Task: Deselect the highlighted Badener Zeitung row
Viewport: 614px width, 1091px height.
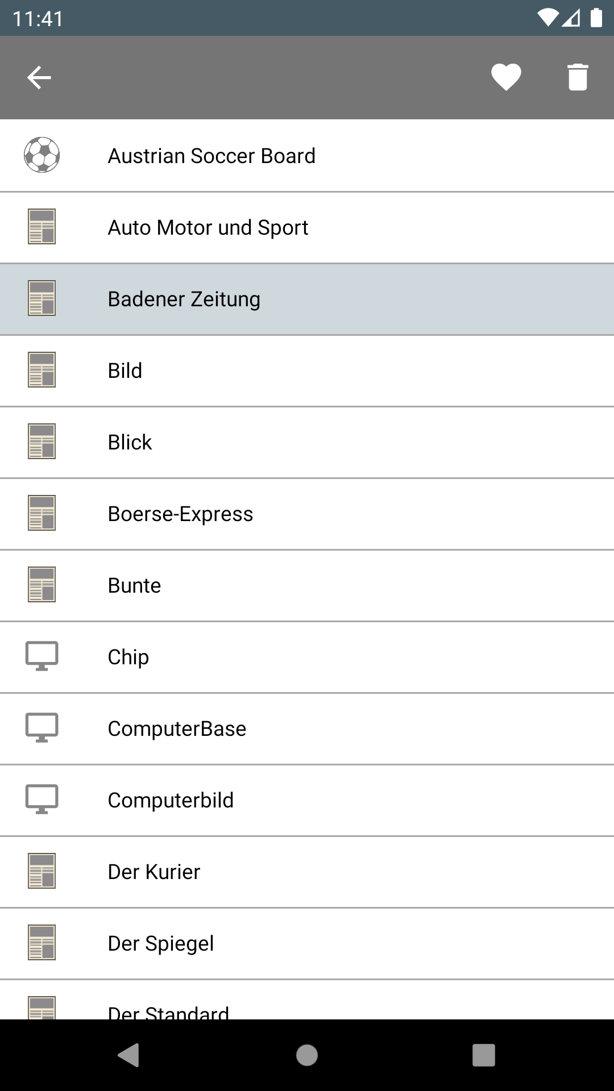Action: pos(307,299)
